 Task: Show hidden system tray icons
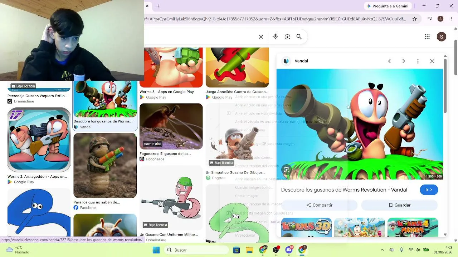click(x=382, y=250)
